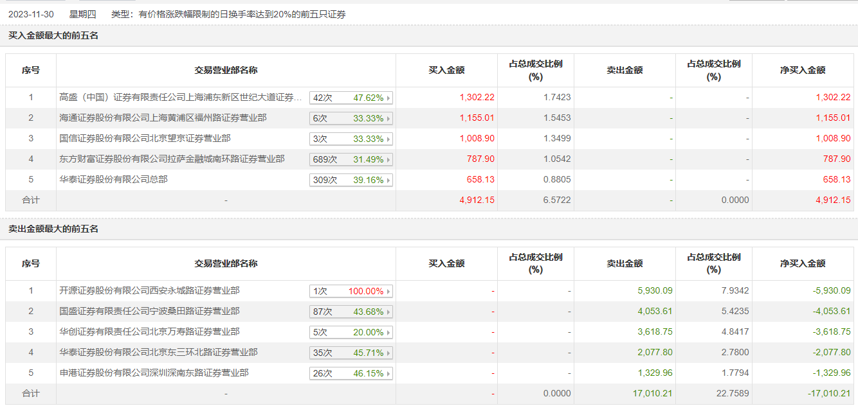Image resolution: width=858 pixels, height=406 pixels.
Task: Click the 1.7423 percentage cell
Action: click(558, 98)
